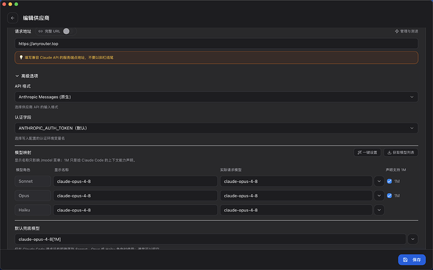The height and width of the screenshot is (270, 433).
Task: Click the 模型映射 section heading
Action: tap(23, 152)
